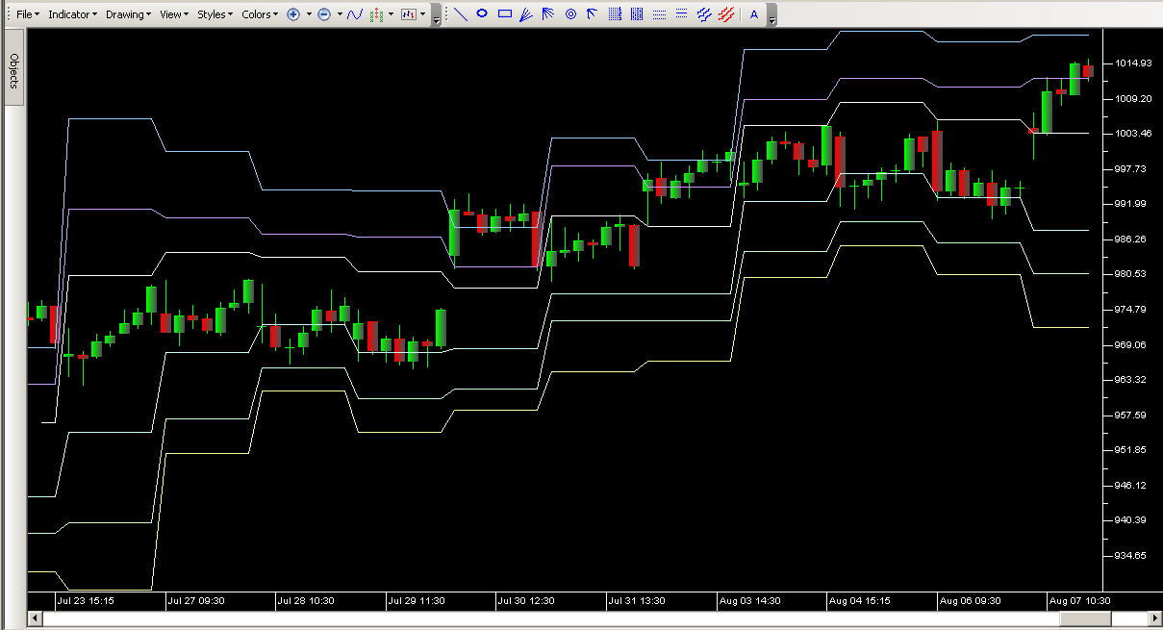Select the arrow drawing tool

[593, 14]
